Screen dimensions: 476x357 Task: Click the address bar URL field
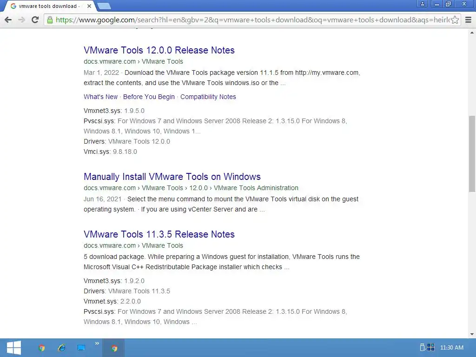252,20
